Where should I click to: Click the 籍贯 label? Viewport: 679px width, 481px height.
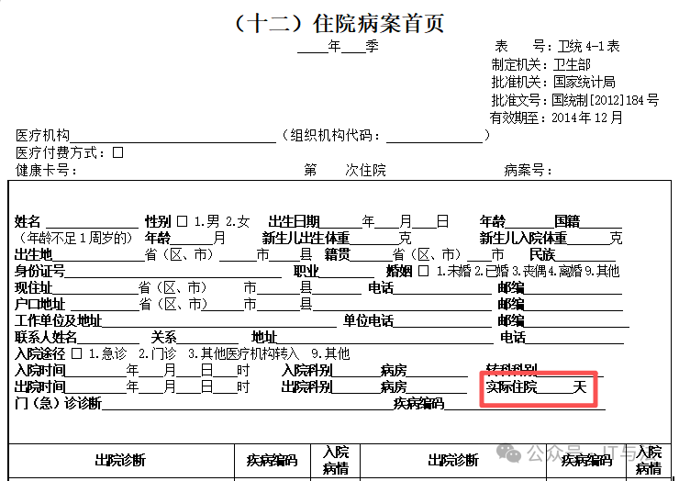click(x=338, y=254)
